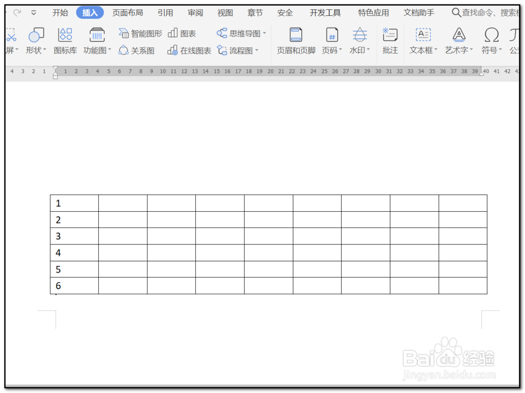
Task: Click the screenshot (截屏) scissors icon
Action: (11, 35)
